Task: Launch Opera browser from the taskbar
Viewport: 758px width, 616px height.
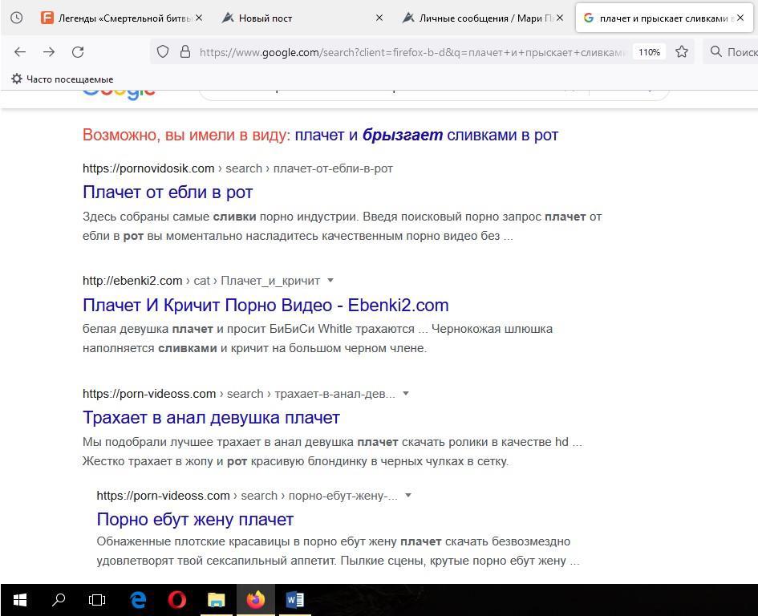Action: [x=177, y=600]
